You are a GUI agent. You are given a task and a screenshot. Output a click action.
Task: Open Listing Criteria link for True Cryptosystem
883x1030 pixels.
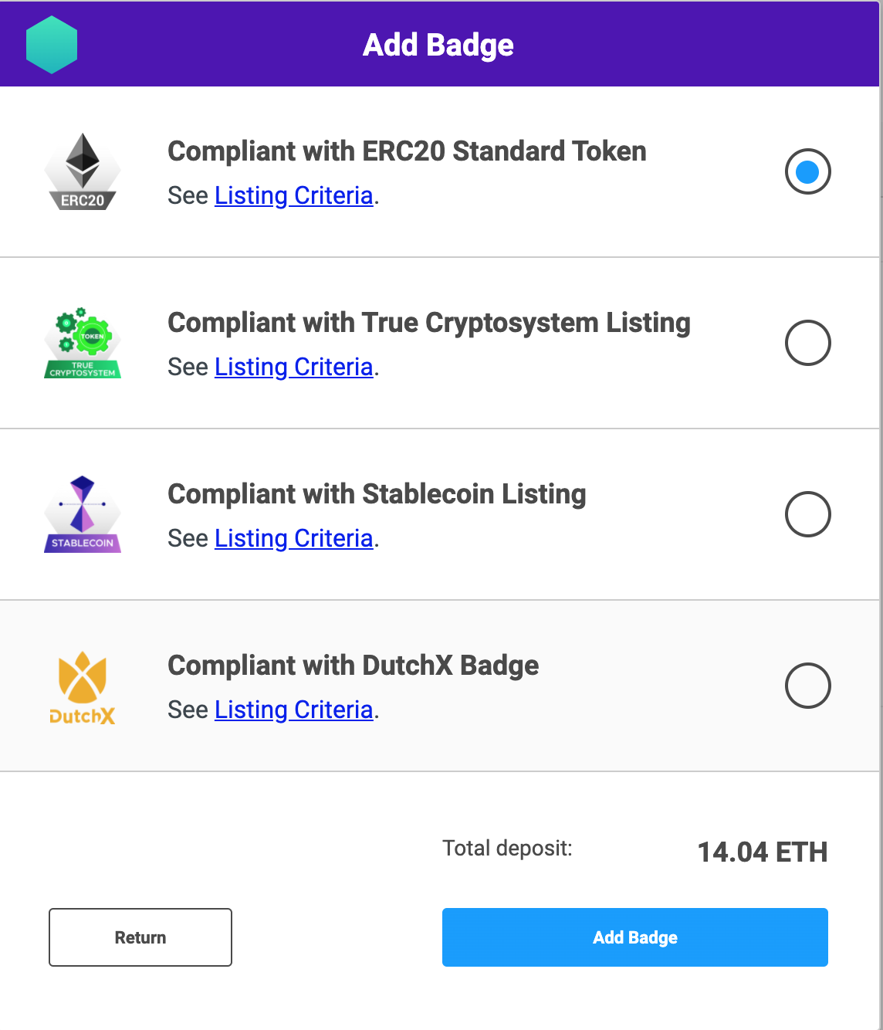click(x=293, y=368)
